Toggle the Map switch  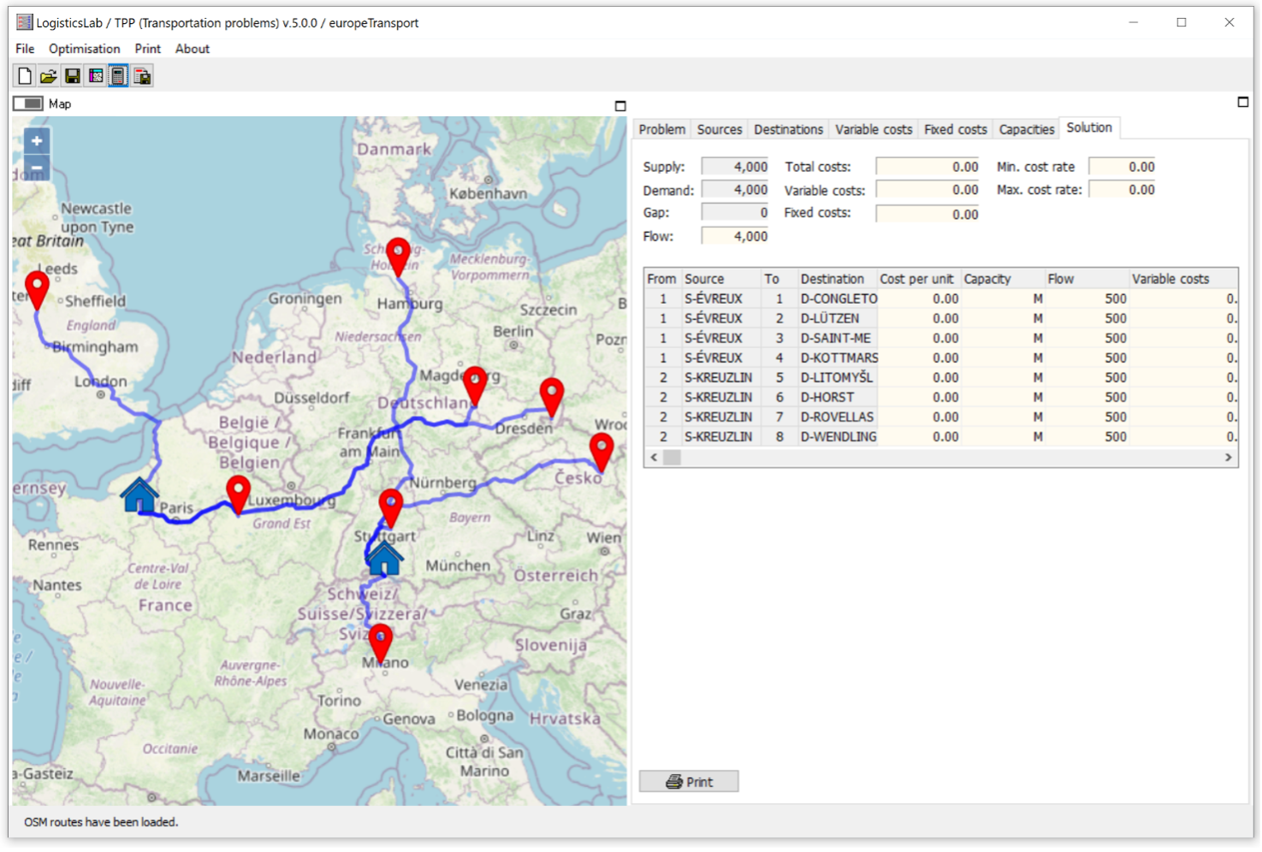pos(28,104)
